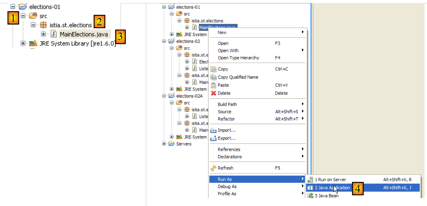This screenshot has width=427, height=206.
Task: Click the Paste clipboard icon
Action: tap(214, 85)
